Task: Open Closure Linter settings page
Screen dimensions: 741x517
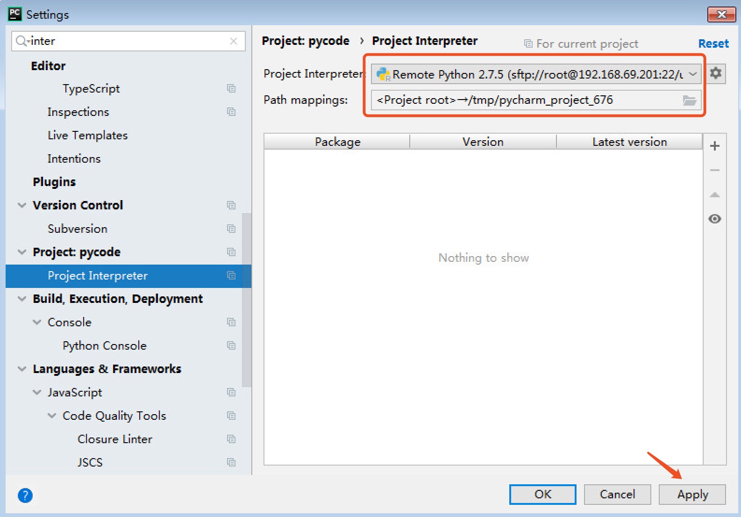Action: pos(115,439)
